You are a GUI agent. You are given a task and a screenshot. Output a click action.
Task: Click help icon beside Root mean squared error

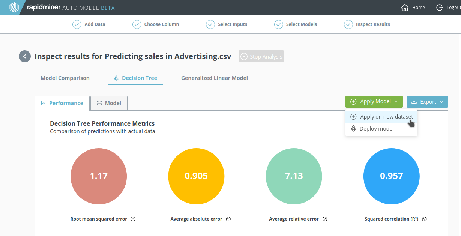coord(133,219)
